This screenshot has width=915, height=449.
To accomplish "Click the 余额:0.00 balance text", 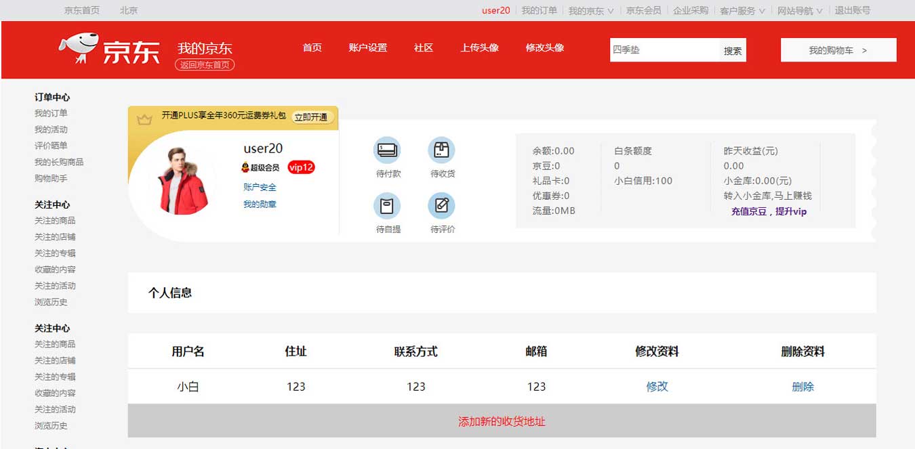I will point(553,151).
